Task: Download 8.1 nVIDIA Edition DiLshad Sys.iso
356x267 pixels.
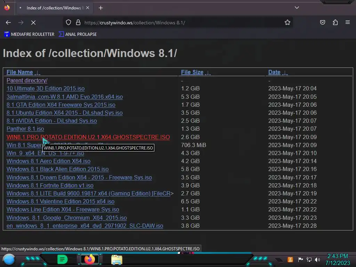Action: (x=51, y=121)
